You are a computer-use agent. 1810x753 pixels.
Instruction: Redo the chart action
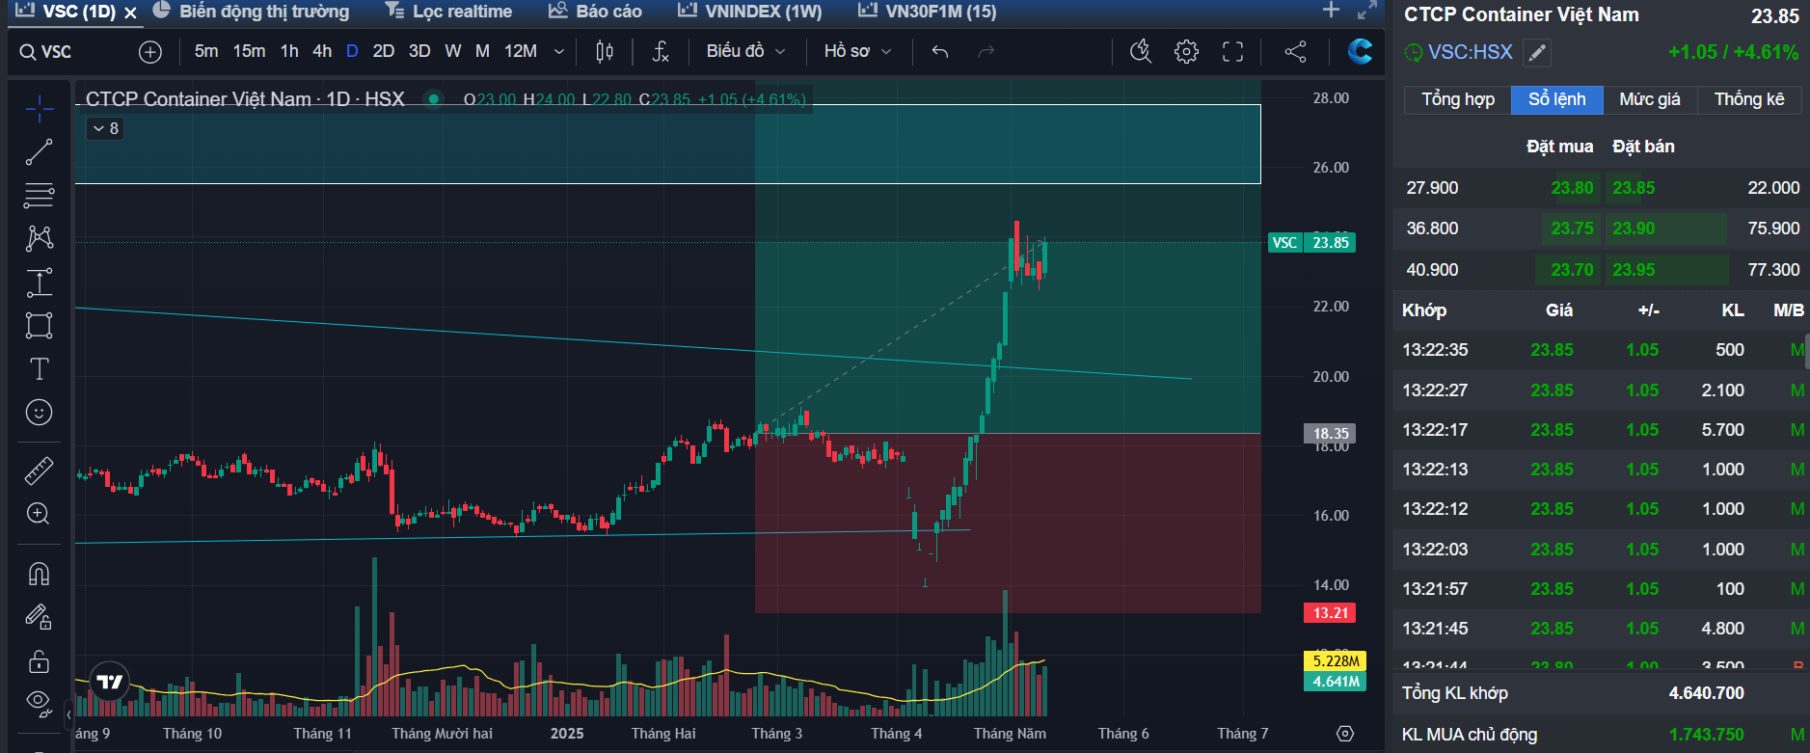pyautogui.click(x=986, y=52)
